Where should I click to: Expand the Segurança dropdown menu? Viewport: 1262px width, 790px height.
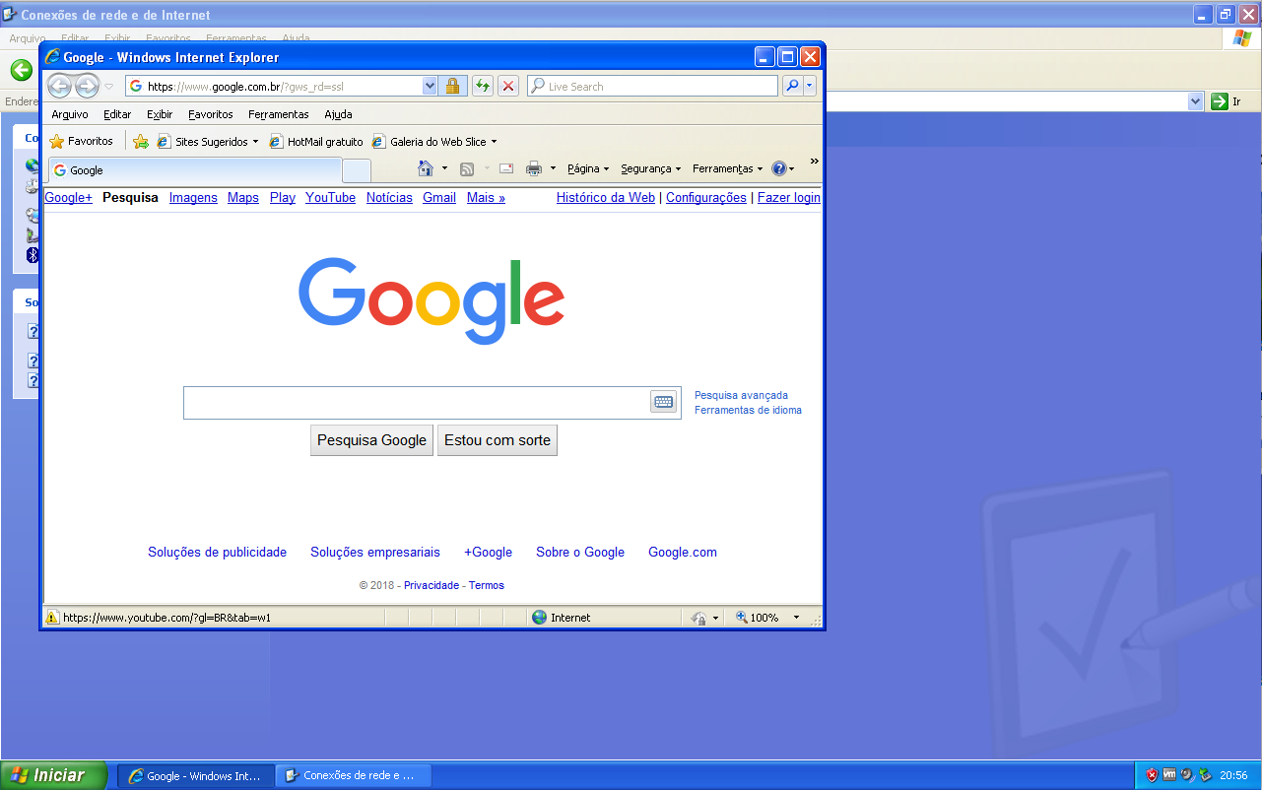tap(650, 168)
